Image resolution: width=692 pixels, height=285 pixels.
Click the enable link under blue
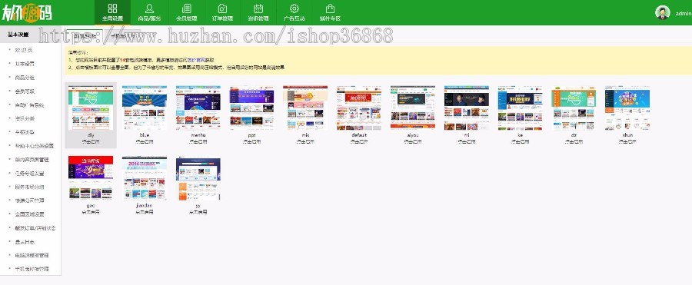145,142
